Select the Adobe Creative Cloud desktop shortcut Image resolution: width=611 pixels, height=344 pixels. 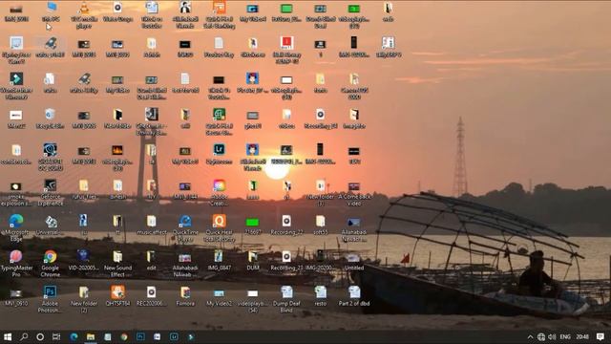coord(219,193)
